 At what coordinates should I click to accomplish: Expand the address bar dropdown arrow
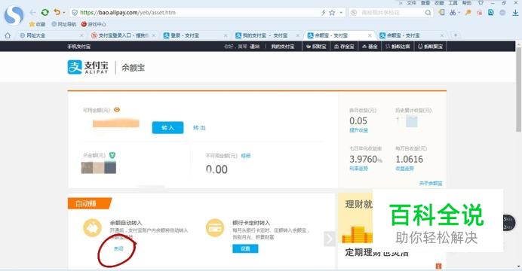pyautogui.click(x=341, y=13)
